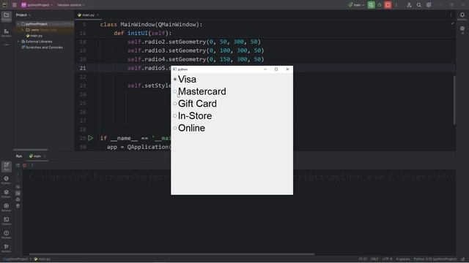Toggle scroll to end in Run console
The image size is (469, 263).
coord(18,193)
